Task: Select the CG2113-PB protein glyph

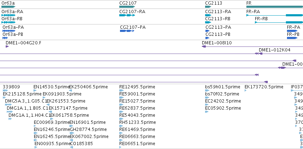Action: coord(207,38)
